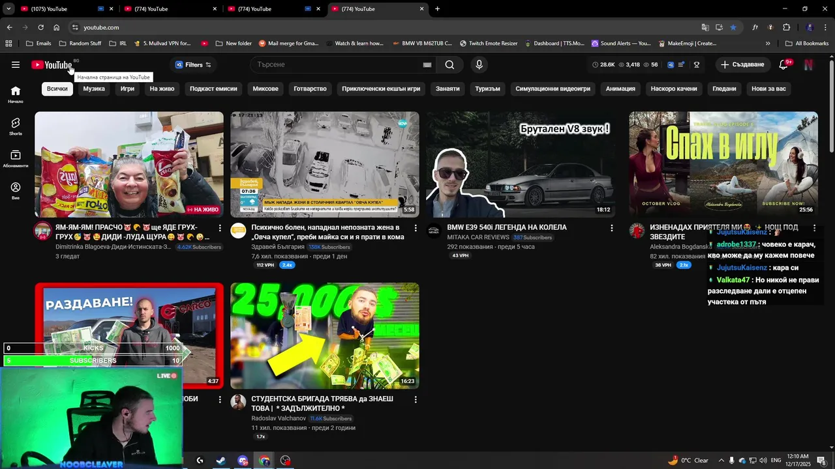
Task: Open MITAKA CAR REVIEWS channel link
Action: point(478,237)
